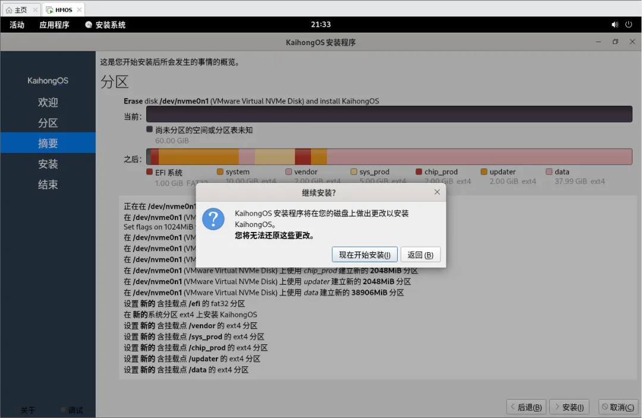Click the large data segment in 之后 bar

pyautogui.click(x=480, y=157)
